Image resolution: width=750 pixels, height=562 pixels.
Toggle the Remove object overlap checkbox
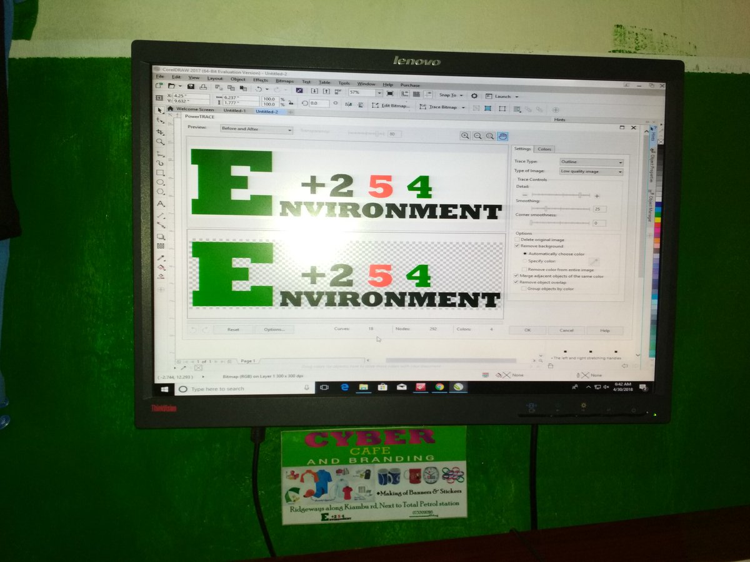click(516, 282)
